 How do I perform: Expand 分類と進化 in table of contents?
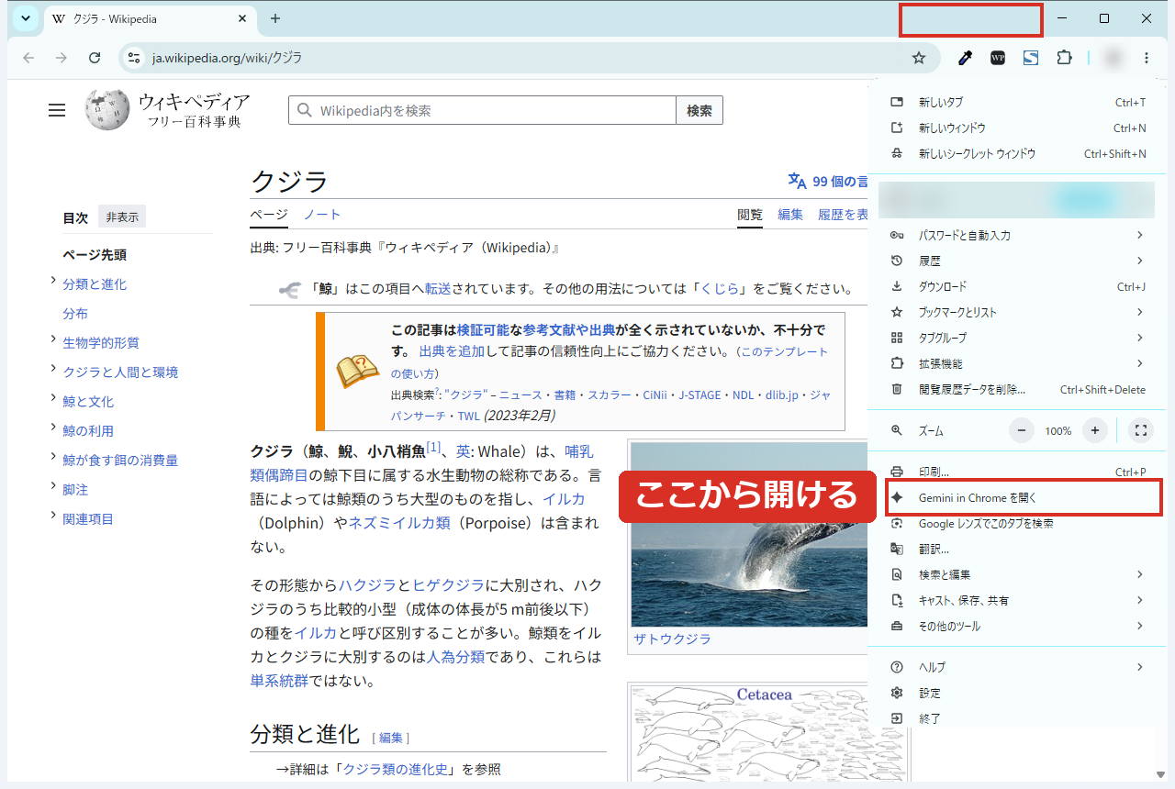point(53,282)
